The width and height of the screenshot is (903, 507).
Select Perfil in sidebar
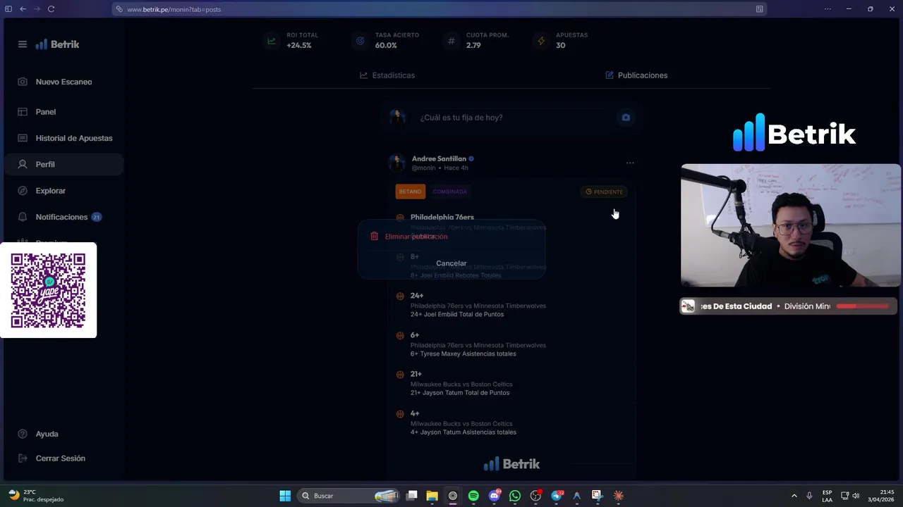tap(63, 164)
